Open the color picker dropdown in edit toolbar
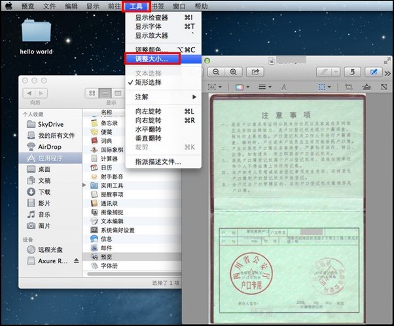394x326 pixels. point(242,87)
